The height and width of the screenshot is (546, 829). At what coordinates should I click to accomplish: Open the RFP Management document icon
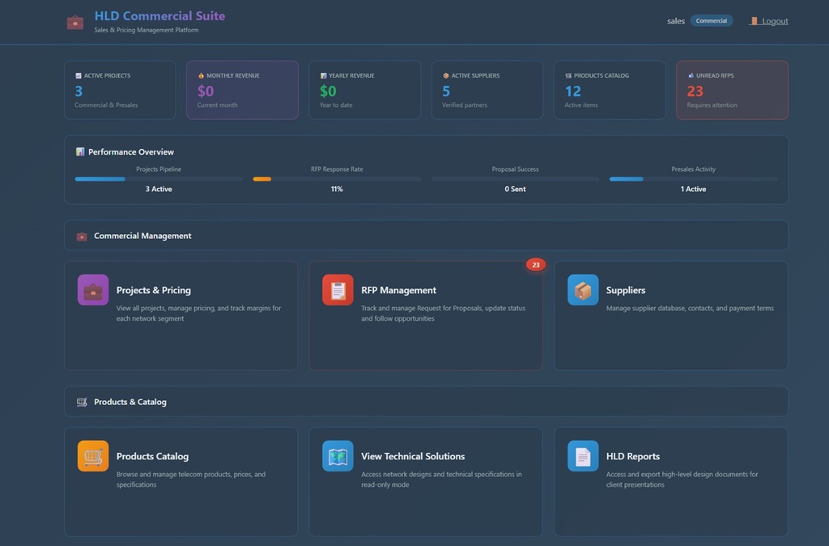pos(337,289)
